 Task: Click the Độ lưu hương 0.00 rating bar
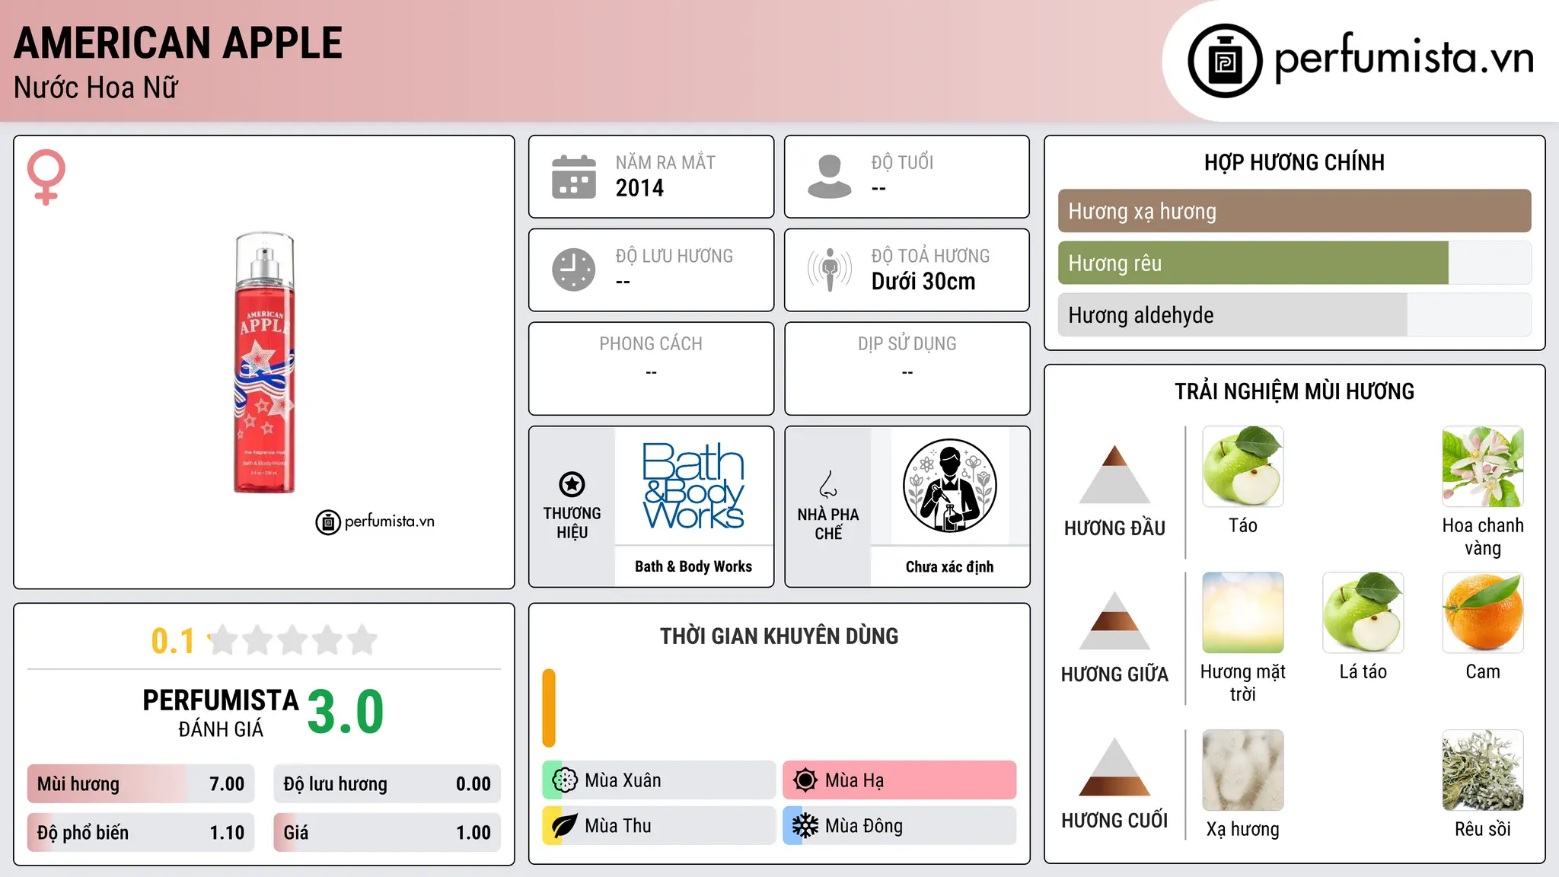(x=387, y=784)
